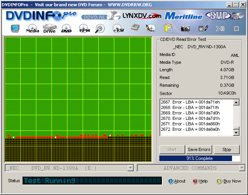The height and width of the screenshot is (195, 248).
Task: Open the system info monitor icon
Action: pos(15,28)
